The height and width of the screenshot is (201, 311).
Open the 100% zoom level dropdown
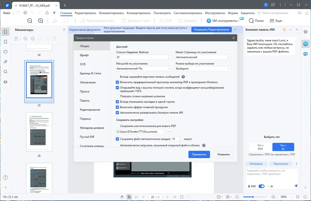coord(286,197)
